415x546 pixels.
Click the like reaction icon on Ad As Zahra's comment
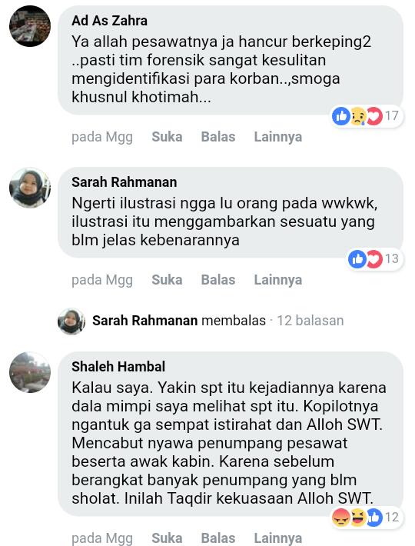point(341,116)
